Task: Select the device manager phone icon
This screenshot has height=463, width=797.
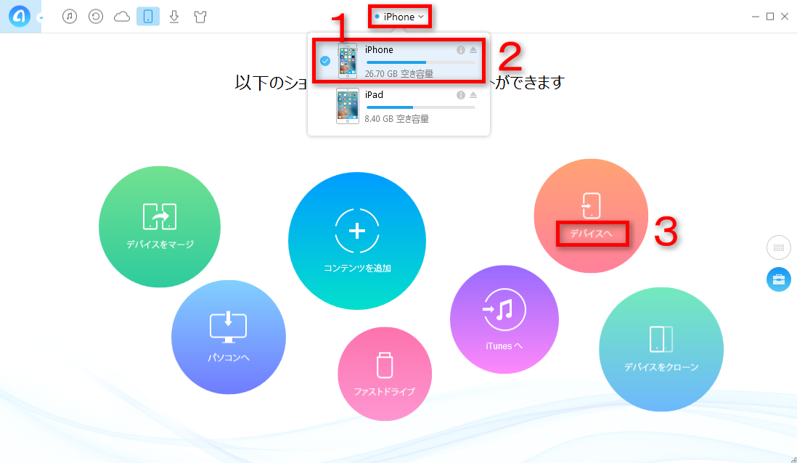Action: pyautogui.click(x=148, y=17)
